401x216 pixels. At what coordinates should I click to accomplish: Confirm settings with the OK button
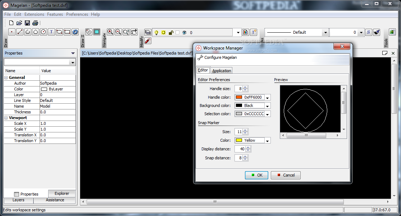point(256,175)
